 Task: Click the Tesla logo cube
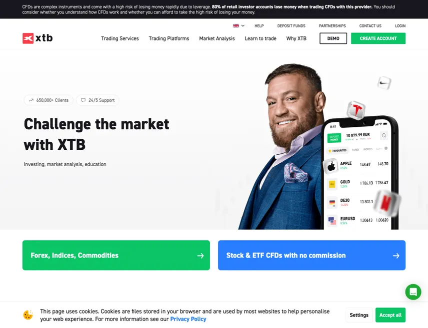[x=356, y=110]
